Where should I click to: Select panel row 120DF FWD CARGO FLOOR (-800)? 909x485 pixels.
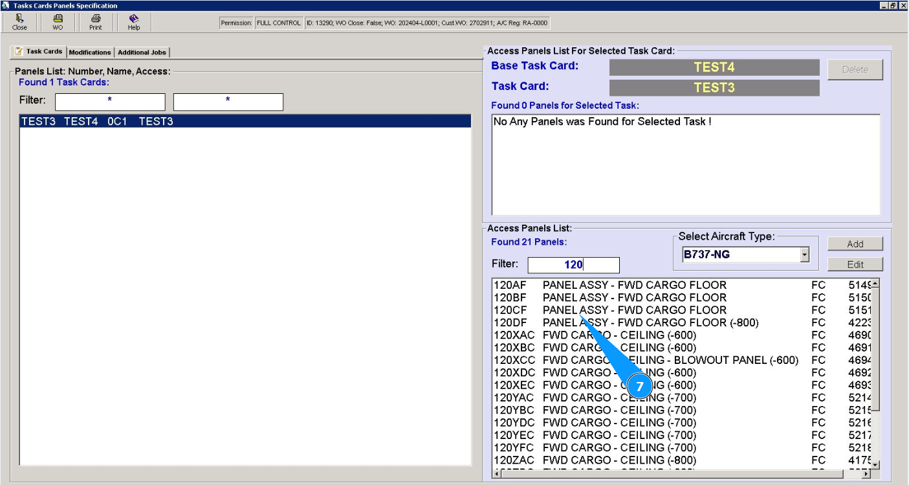(681, 322)
